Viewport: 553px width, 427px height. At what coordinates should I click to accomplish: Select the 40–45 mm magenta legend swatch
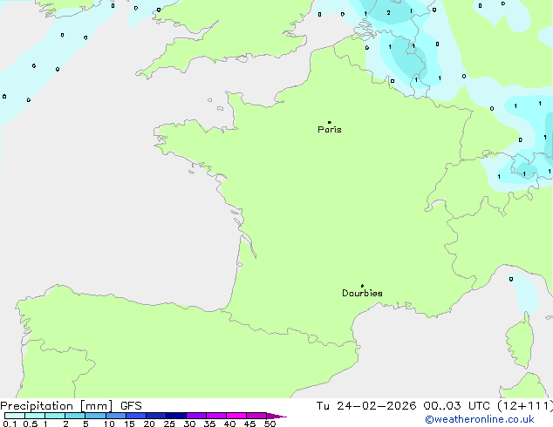coord(236,416)
